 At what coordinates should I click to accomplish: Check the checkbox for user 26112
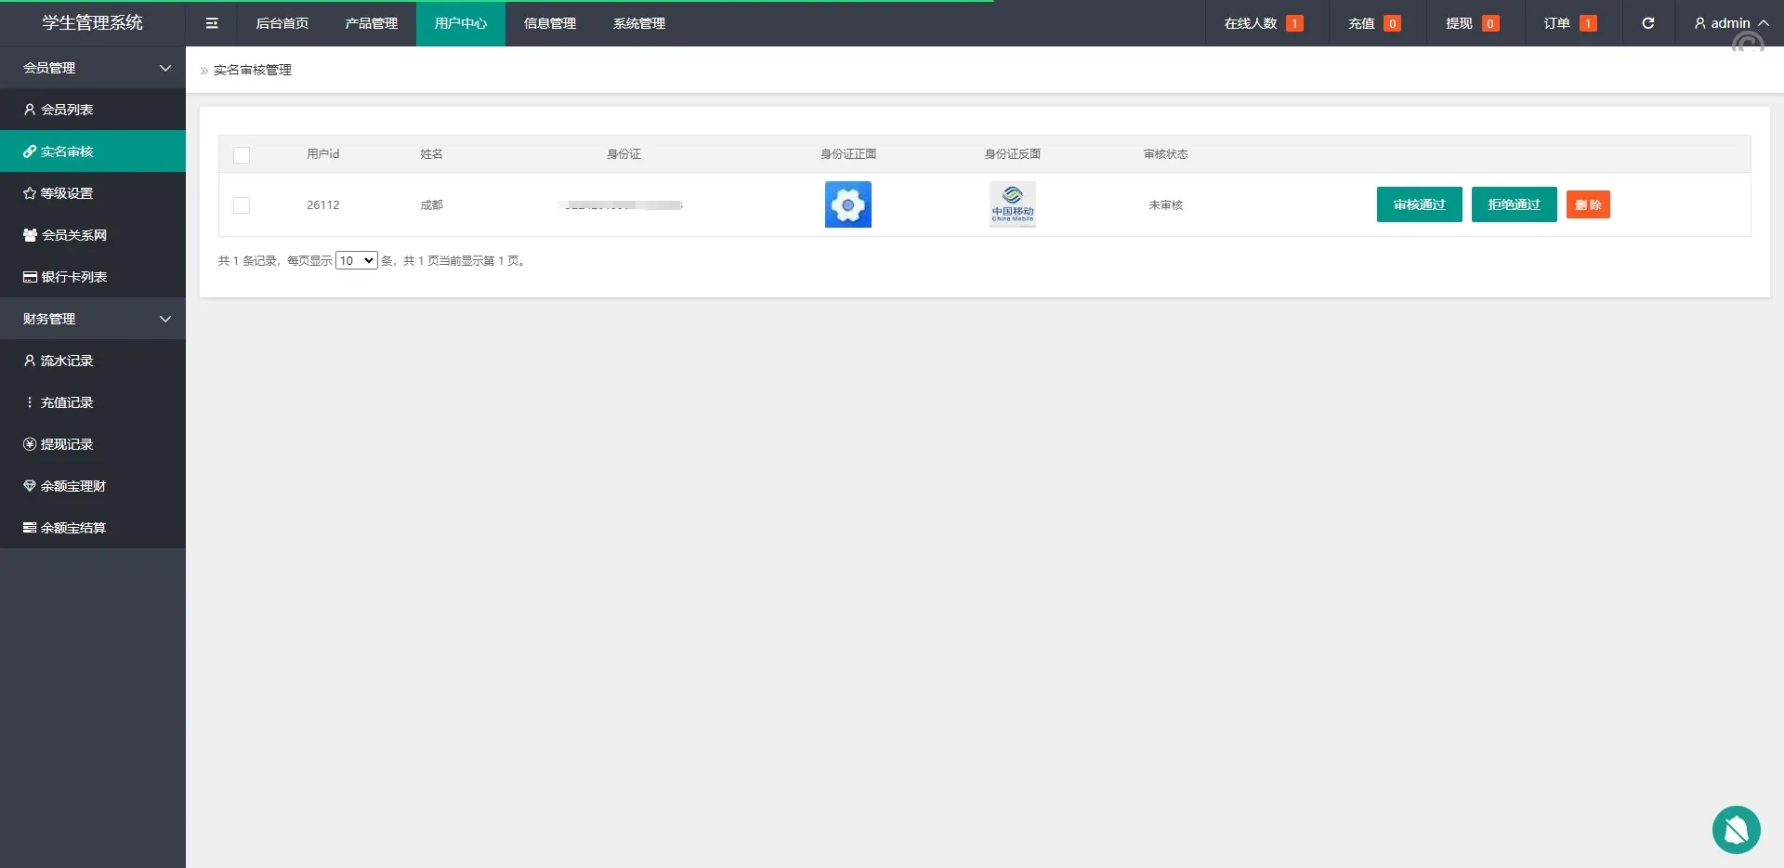tap(242, 205)
